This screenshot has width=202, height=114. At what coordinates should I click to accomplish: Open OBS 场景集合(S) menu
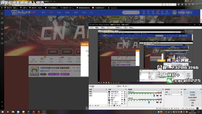[x=118, y=28]
